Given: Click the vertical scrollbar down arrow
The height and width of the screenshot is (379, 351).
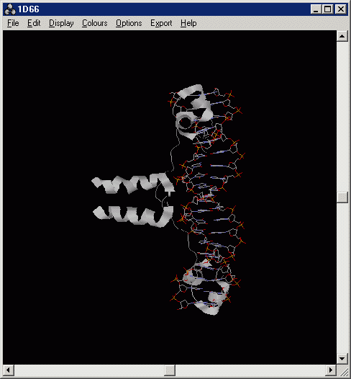Looking at the screenshot, I should (x=342, y=358).
